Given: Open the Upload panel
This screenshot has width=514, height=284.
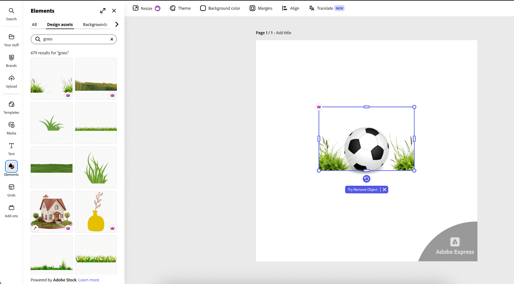Looking at the screenshot, I should coord(11,82).
